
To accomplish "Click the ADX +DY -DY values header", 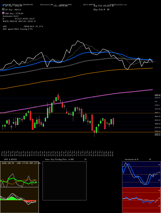I will [x=21, y=163].
